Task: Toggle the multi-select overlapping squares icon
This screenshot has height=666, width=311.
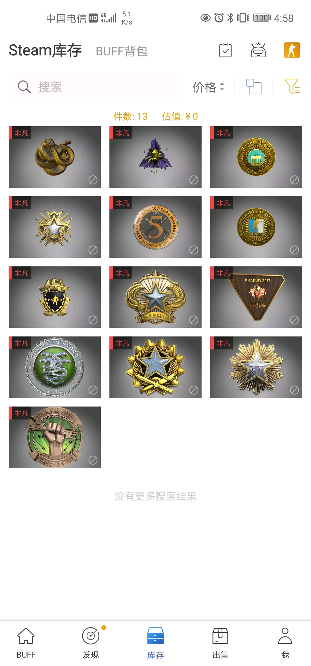Action: click(254, 86)
